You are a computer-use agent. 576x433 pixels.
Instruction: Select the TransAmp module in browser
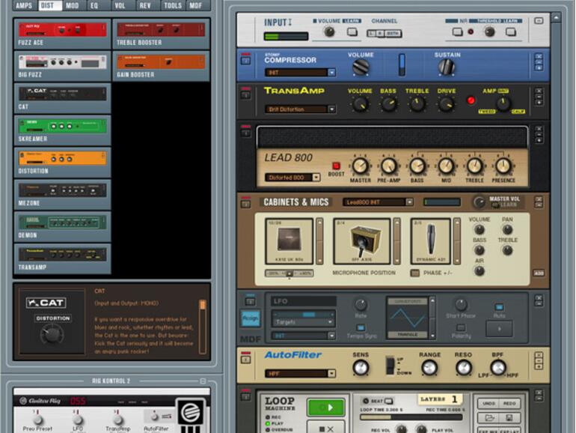62,258
